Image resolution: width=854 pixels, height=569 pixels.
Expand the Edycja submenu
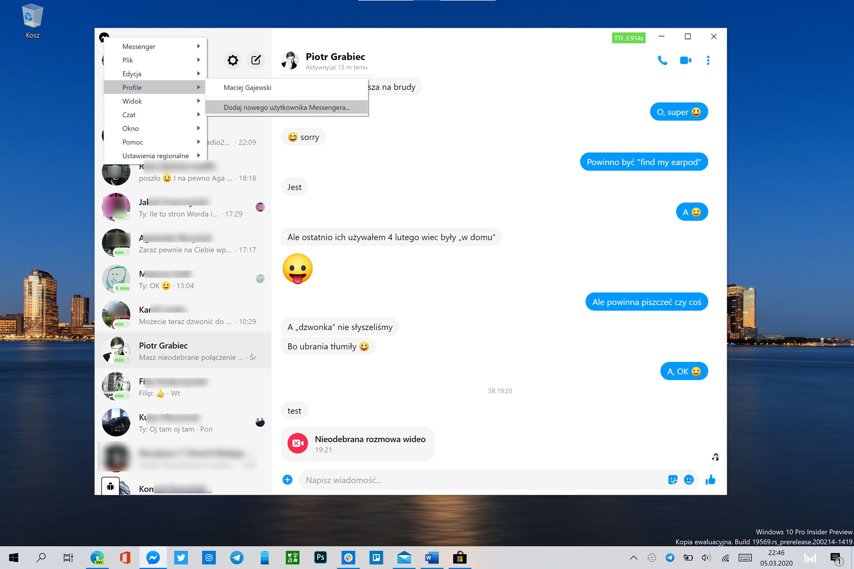pos(155,74)
